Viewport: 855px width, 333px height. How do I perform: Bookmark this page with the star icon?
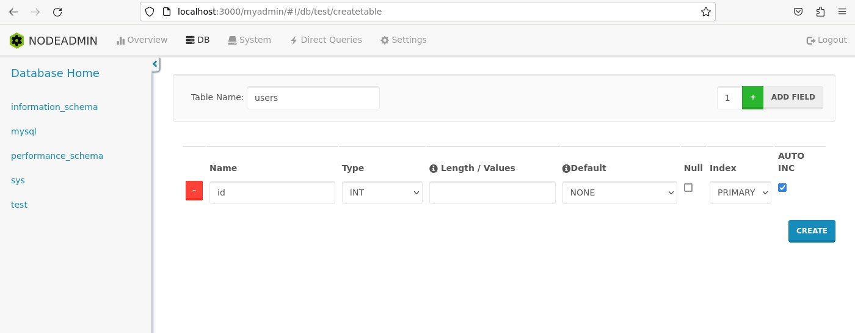705,12
